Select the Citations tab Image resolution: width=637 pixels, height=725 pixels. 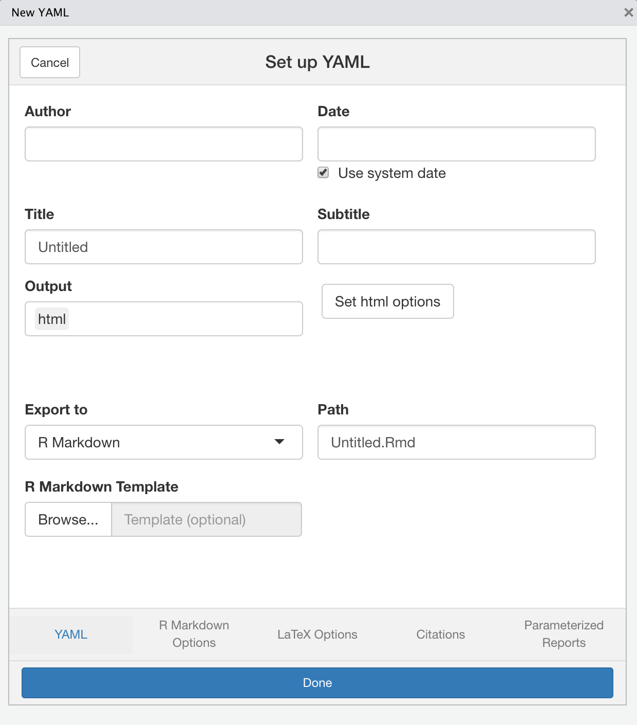click(x=441, y=635)
